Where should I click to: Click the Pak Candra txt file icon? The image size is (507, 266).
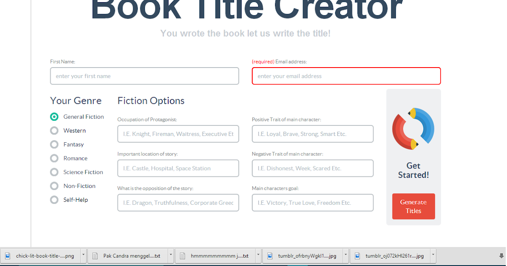[95, 256]
